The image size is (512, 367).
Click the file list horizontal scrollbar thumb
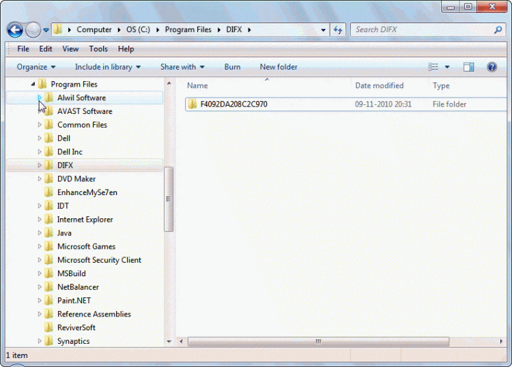click(x=318, y=342)
